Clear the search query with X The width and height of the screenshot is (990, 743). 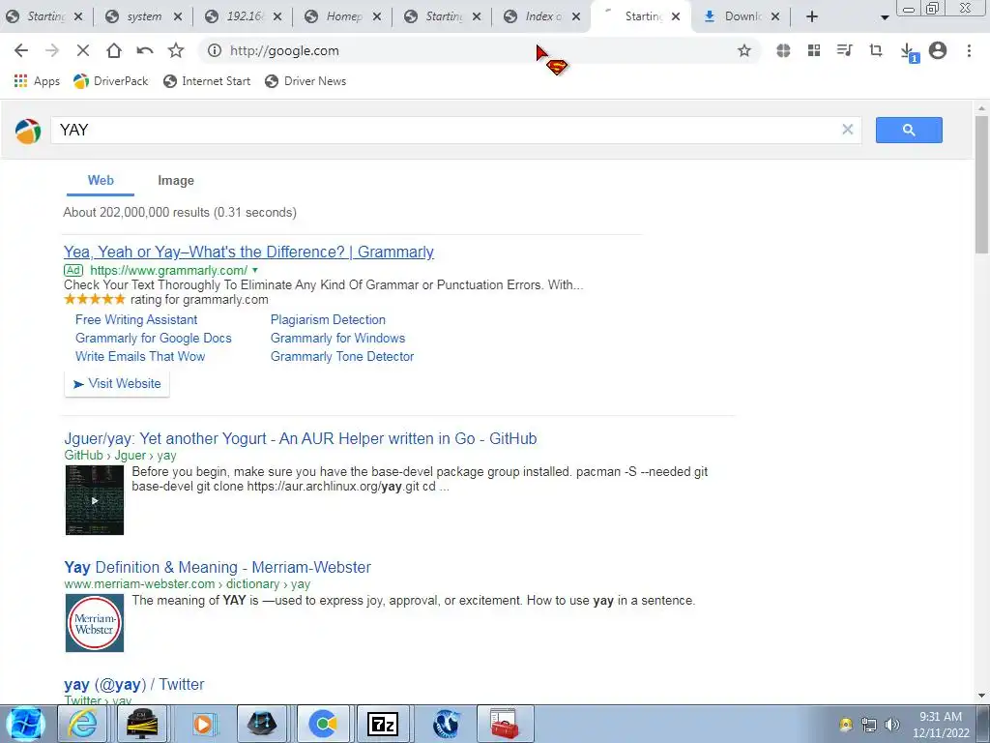point(847,130)
